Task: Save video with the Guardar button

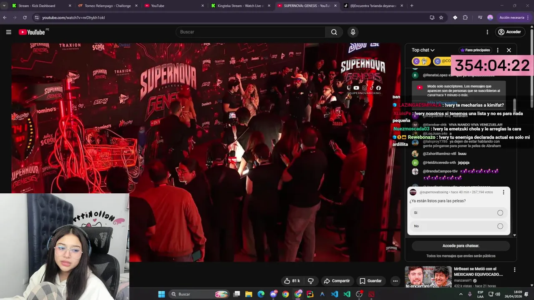Action: (x=370, y=281)
